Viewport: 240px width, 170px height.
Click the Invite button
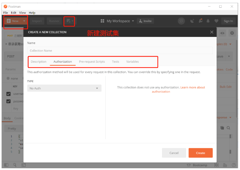pos(145,21)
